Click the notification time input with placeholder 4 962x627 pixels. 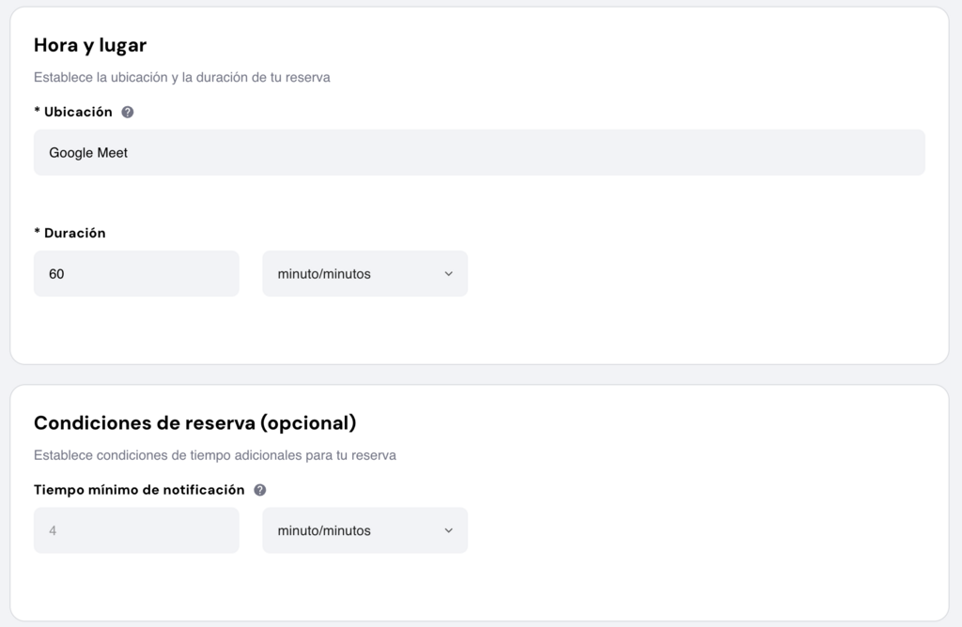tap(136, 530)
